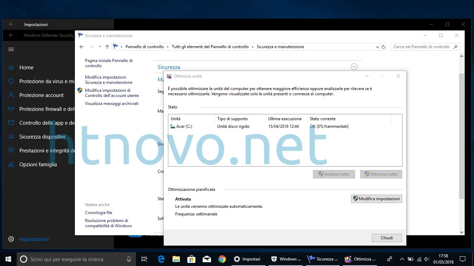Switch to Sicurezza taskbar button
The height and width of the screenshot is (266, 474).
tap(323, 259)
